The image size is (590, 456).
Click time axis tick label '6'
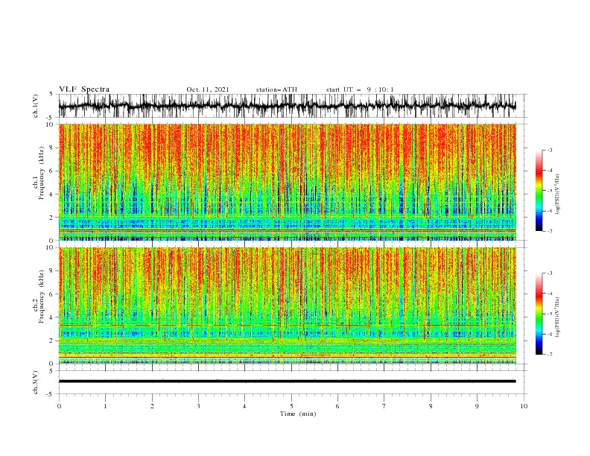337,406
